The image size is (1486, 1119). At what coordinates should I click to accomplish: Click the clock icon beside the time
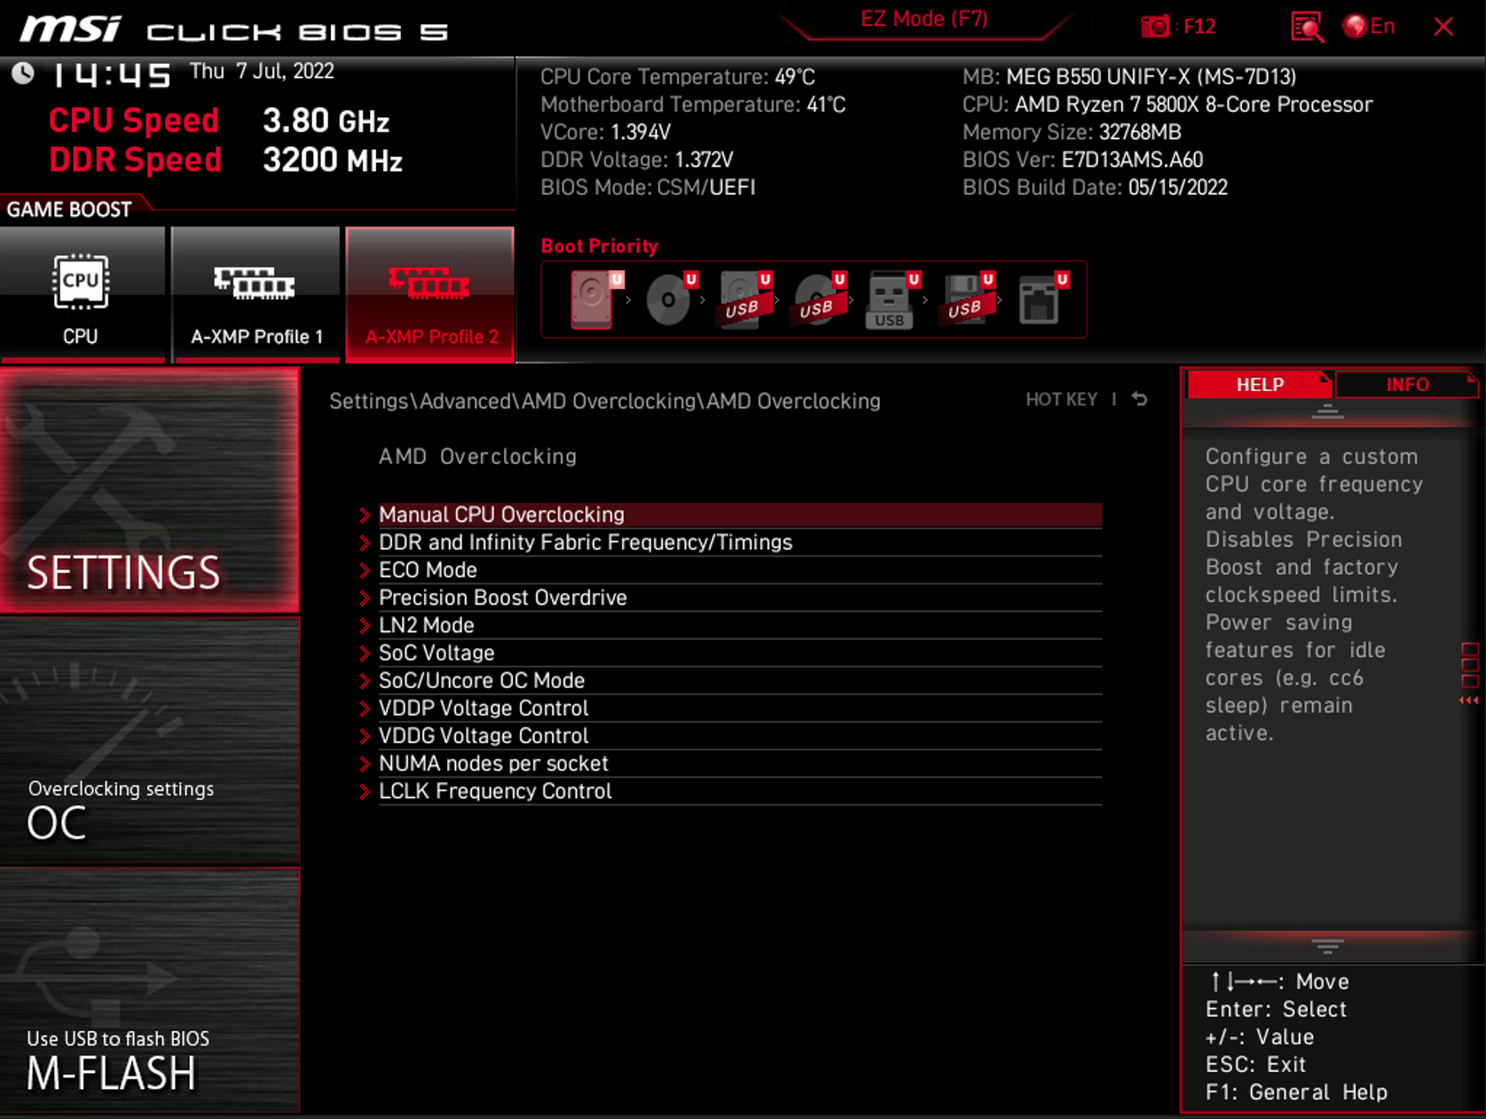pos(22,73)
